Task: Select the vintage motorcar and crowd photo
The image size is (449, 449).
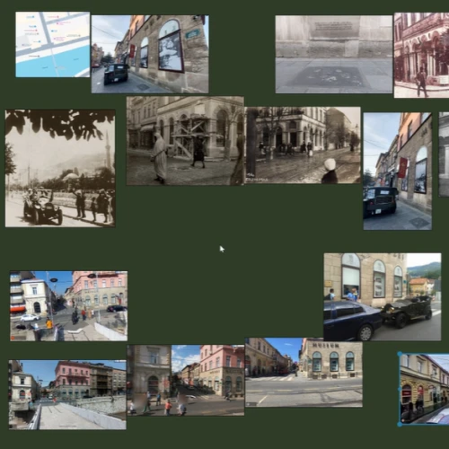Action: click(x=60, y=168)
